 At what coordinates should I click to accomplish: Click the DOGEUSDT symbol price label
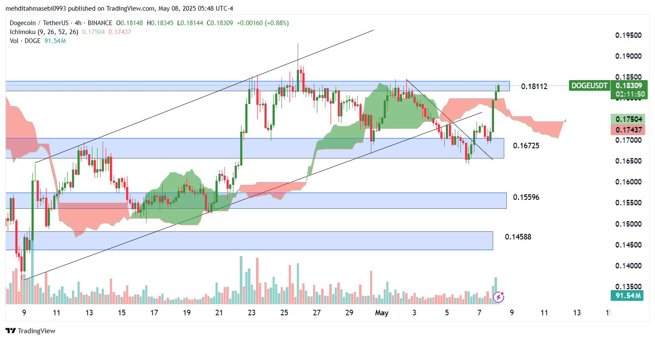click(589, 86)
